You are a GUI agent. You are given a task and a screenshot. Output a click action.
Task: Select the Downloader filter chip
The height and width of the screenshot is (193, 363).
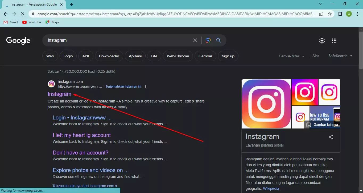click(109, 56)
